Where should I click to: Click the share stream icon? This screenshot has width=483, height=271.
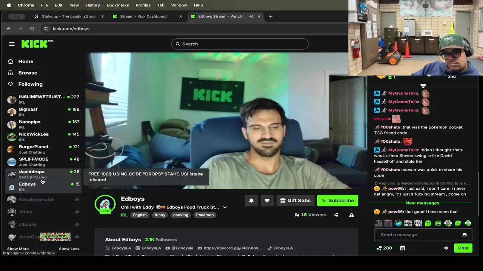(336, 215)
